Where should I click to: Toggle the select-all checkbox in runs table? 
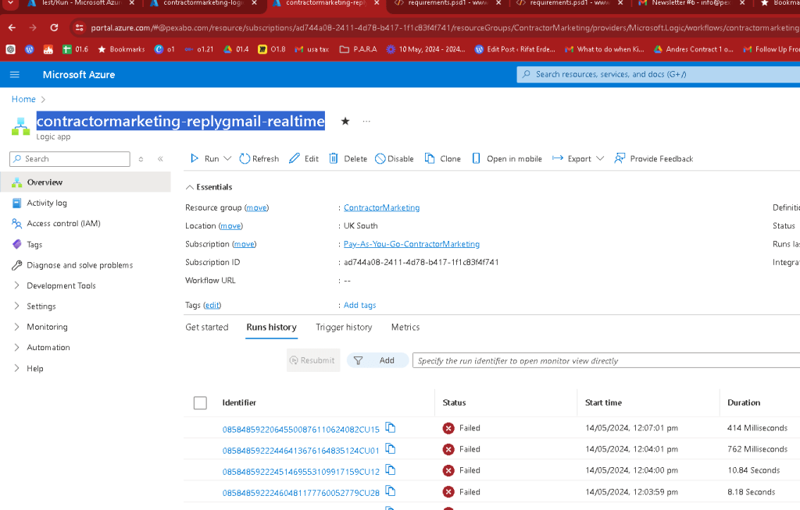coord(200,402)
